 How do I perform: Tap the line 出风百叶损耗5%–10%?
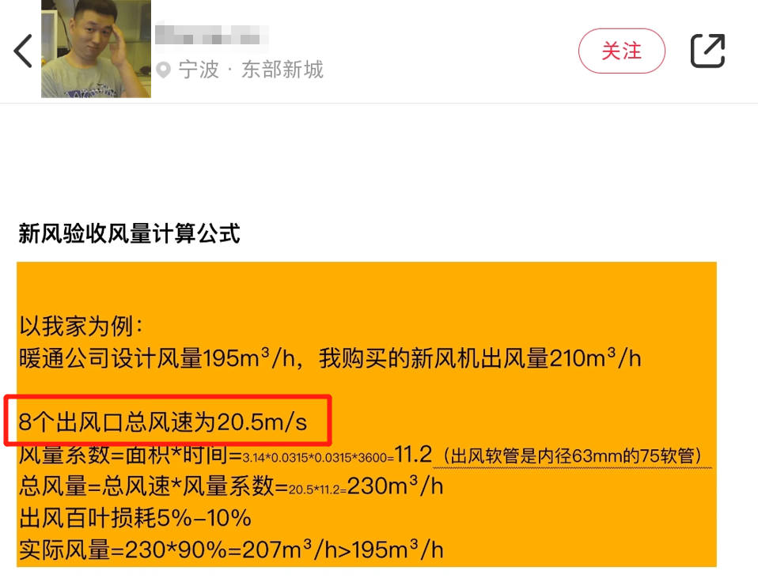pyautogui.click(x=135, y=518)
